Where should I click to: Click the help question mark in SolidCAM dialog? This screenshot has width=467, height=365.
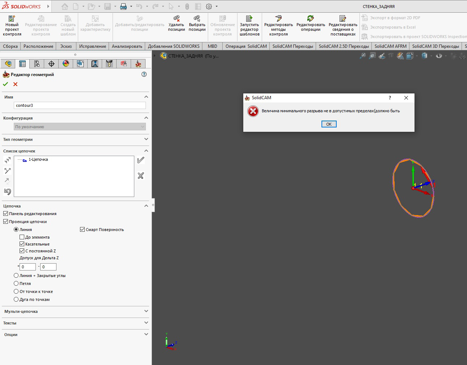point(390,98)
